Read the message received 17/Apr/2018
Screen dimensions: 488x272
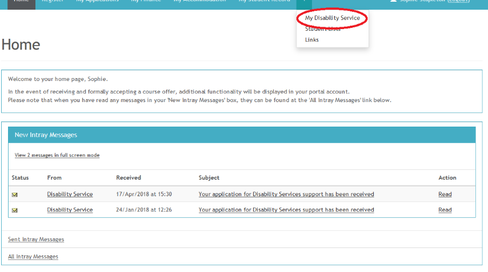(x=445, y=194)
